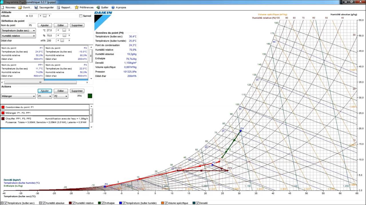Open the Humidité relative parameter dropdown

coord(18,36)
